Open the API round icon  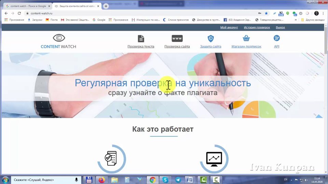[276, 38]
